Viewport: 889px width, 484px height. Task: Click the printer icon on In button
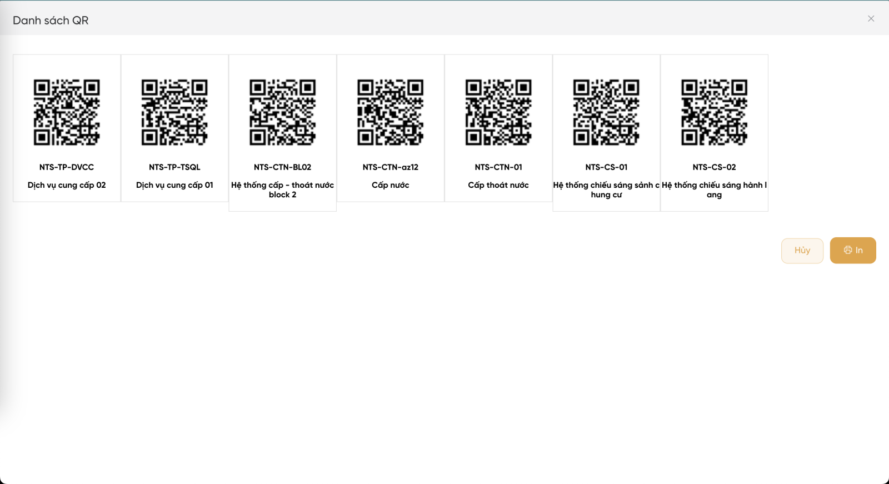(x=847, y=251)
